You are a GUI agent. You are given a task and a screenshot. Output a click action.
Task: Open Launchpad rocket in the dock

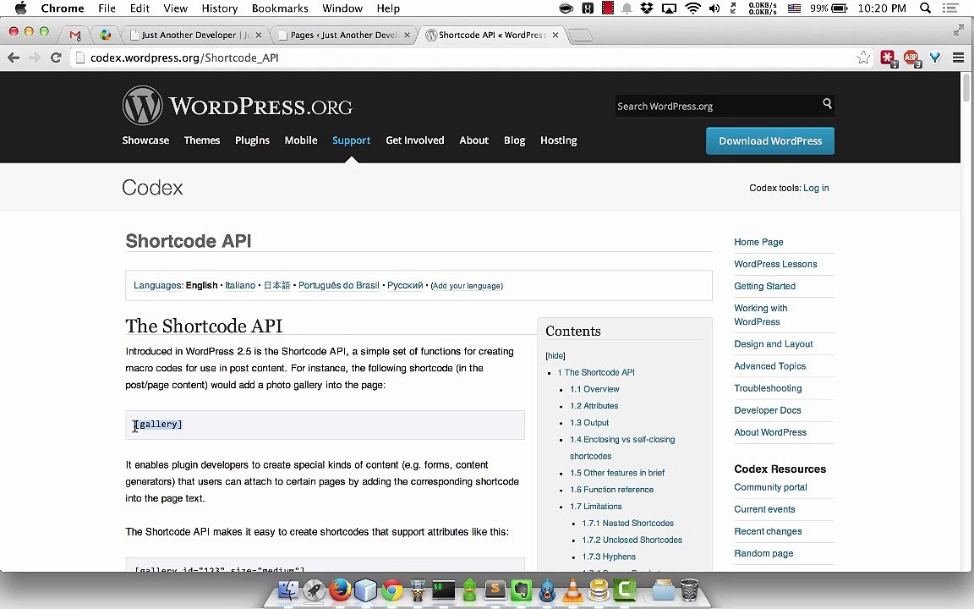click(315, 590)
